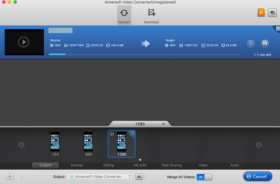Viewport: 280px width, 184px height.
Task: Click the video title field
Action: tap(60, 30)
